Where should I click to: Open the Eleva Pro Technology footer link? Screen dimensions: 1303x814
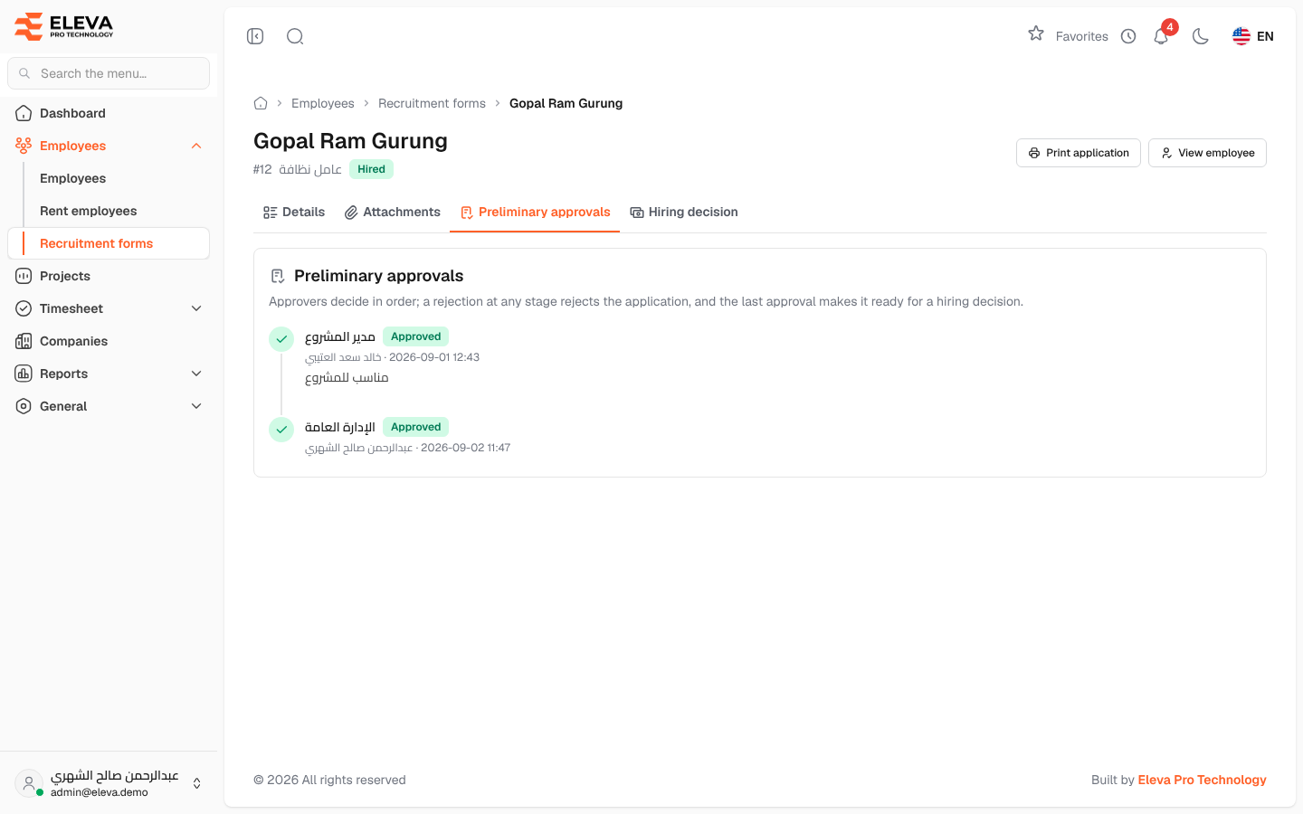coord(1202,780)
